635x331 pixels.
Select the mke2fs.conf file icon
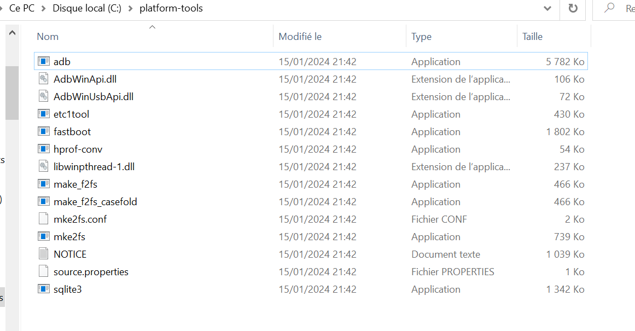(44, 219)
